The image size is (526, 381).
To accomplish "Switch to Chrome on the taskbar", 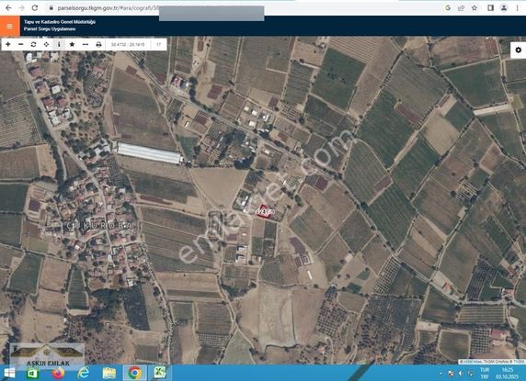I will [x=134, y=373].
